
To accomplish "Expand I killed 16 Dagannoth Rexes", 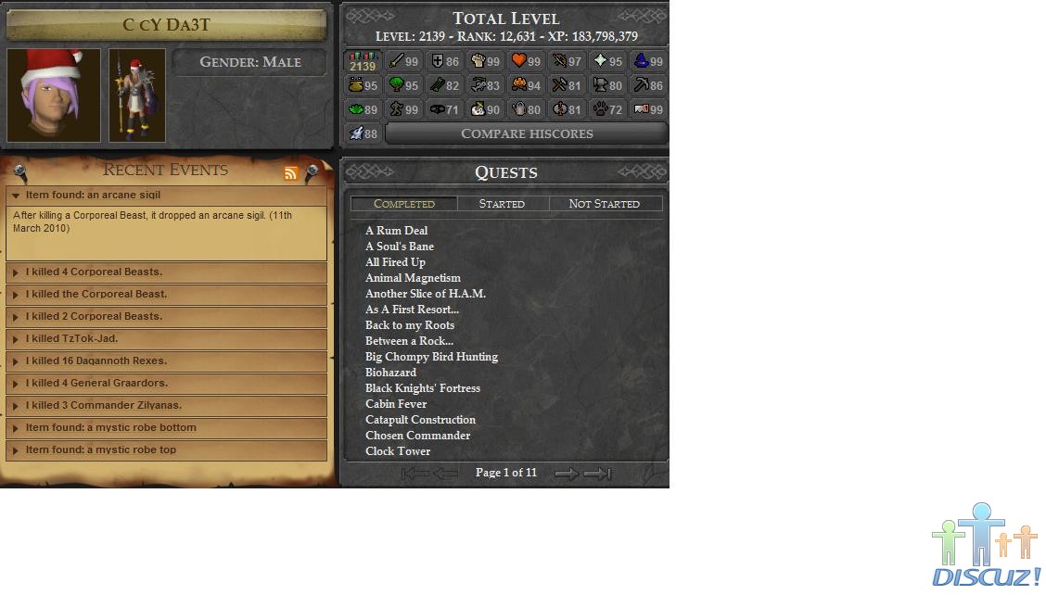I will [x=166, y=361].
